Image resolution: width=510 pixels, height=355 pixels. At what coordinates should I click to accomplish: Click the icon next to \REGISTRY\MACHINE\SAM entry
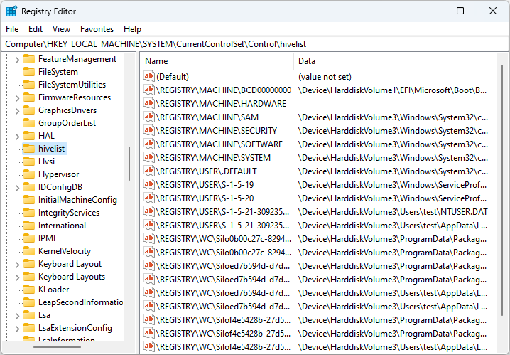149,117
